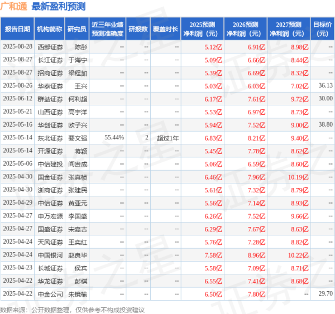
Task: Select the 长城证券 institution cell
Action: [x=50, y=268]
